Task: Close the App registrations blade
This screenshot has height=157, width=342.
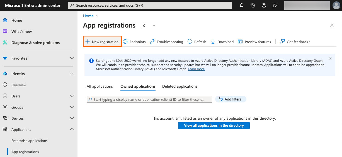Action: point(332,25)
